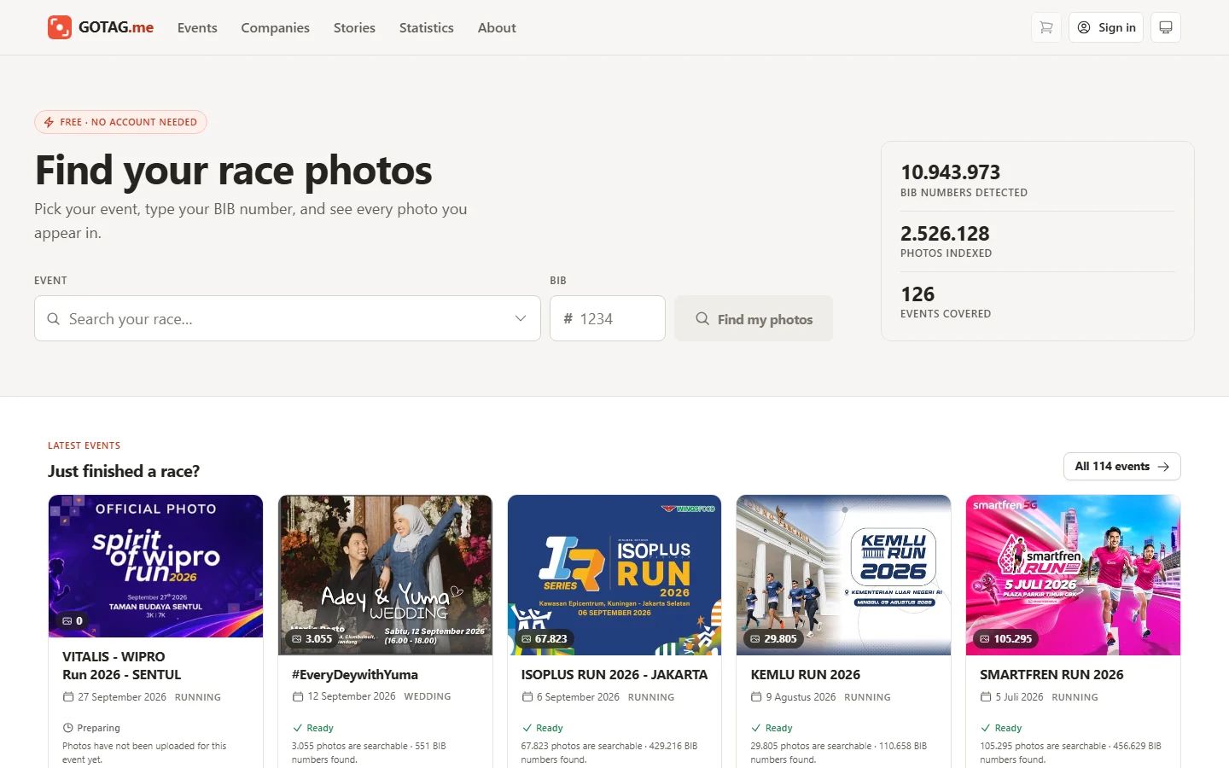Click the clock icon next to Preparing
1229x768 pixels.
point(68,728)
